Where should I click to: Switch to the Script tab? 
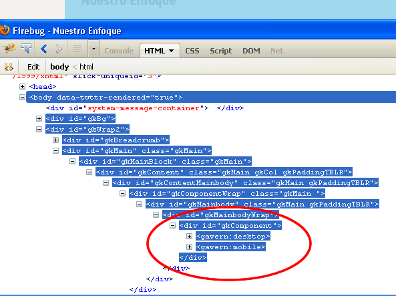221,51
